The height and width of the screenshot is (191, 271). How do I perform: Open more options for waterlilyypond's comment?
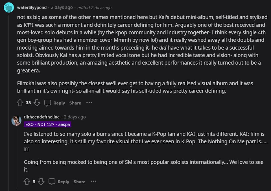click(x=89, y=103)
